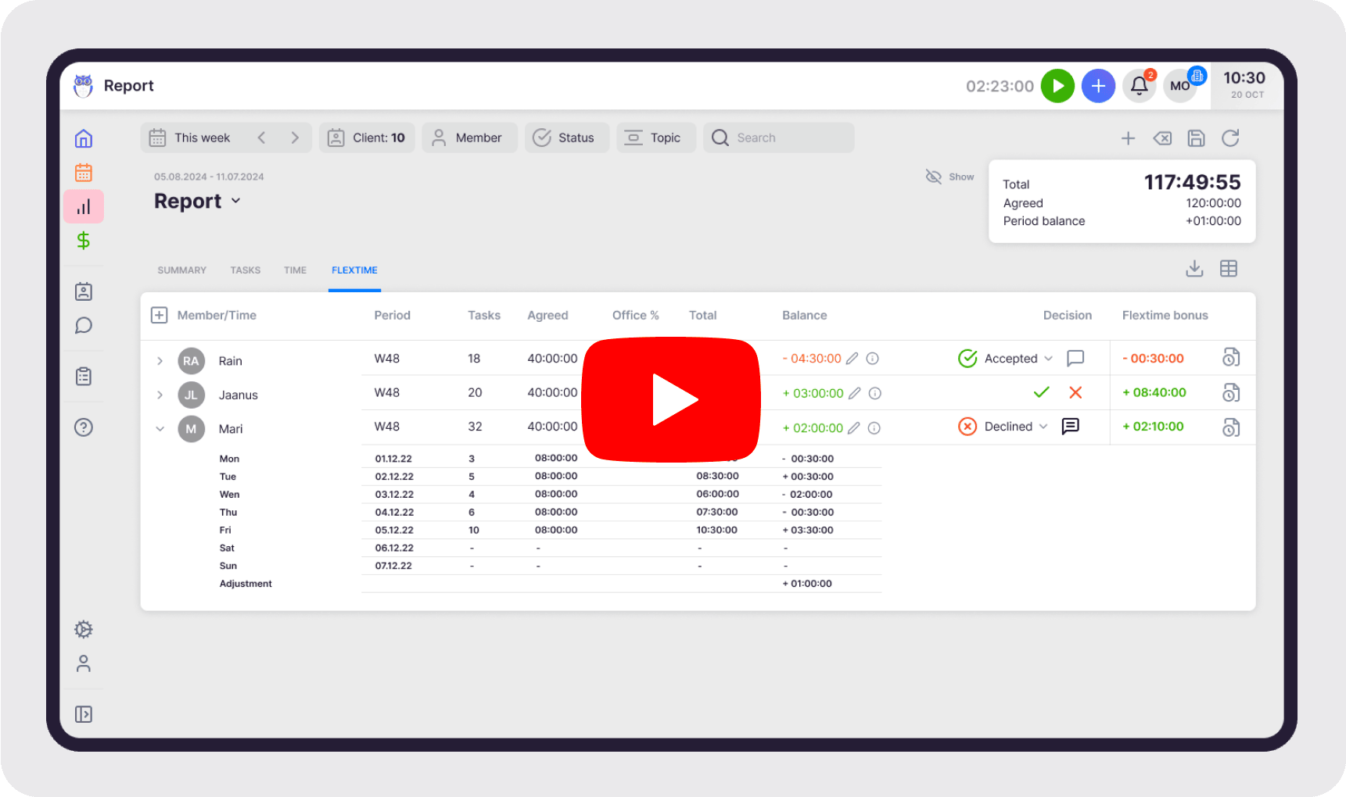Screen dimensions: 1346x797
Task: Switch to the SUMMARY tab
Action: pos(182,270)
